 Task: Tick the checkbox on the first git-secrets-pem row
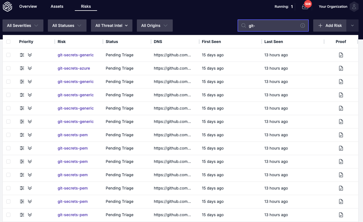[x=8, y=135]
